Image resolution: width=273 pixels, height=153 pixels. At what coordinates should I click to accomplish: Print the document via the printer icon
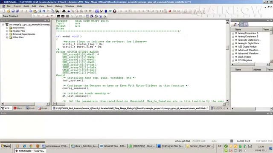point(39,11)
